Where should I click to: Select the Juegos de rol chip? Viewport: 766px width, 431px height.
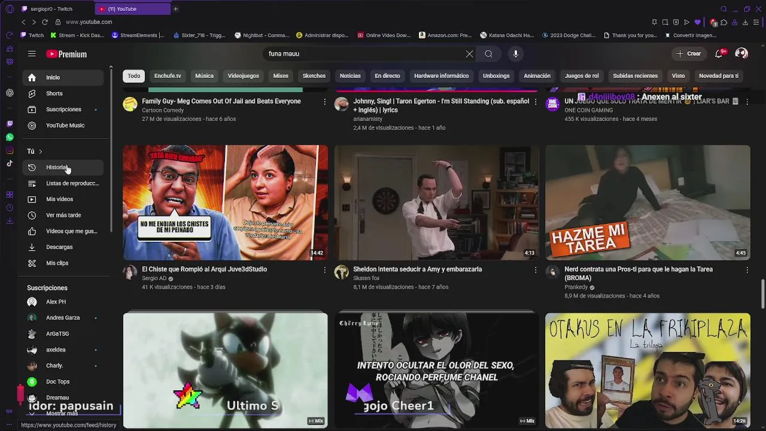coord(582,76)
